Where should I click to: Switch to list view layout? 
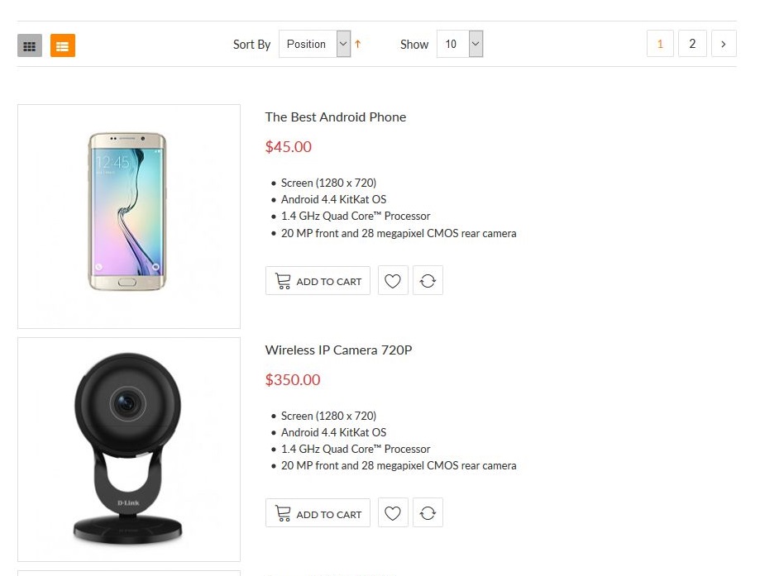tap(63, 45)
